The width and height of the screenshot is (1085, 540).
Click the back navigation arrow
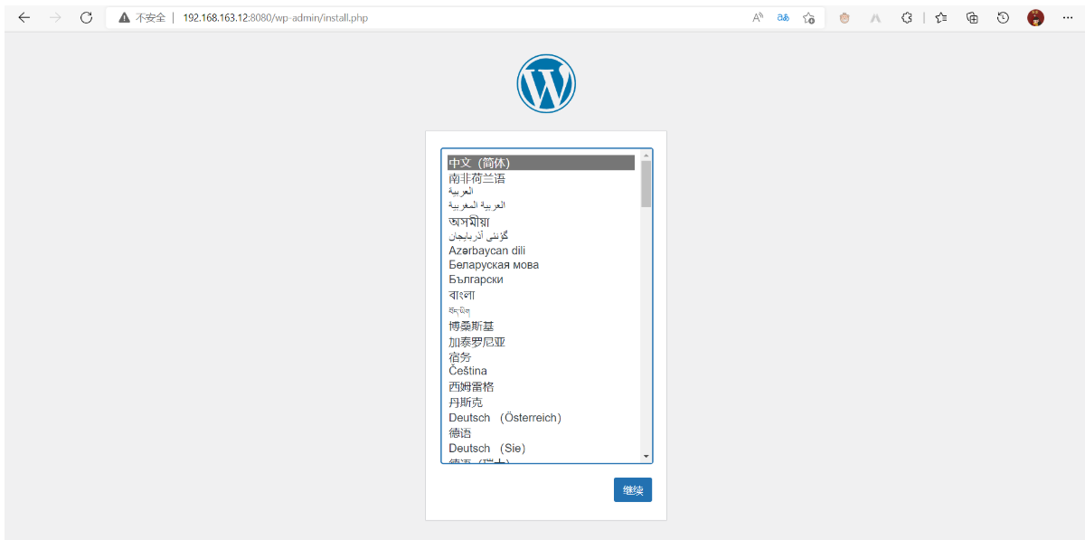click(x=24, y=16)
